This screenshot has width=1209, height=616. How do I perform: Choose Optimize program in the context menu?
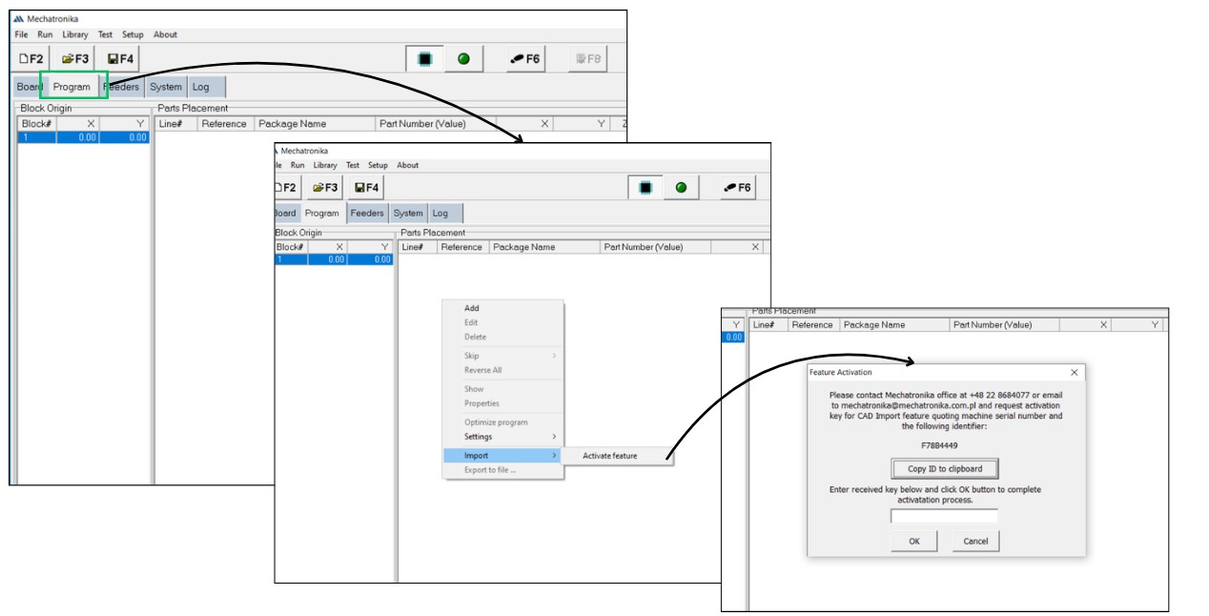pyautogui.click(x=503, y=422)
